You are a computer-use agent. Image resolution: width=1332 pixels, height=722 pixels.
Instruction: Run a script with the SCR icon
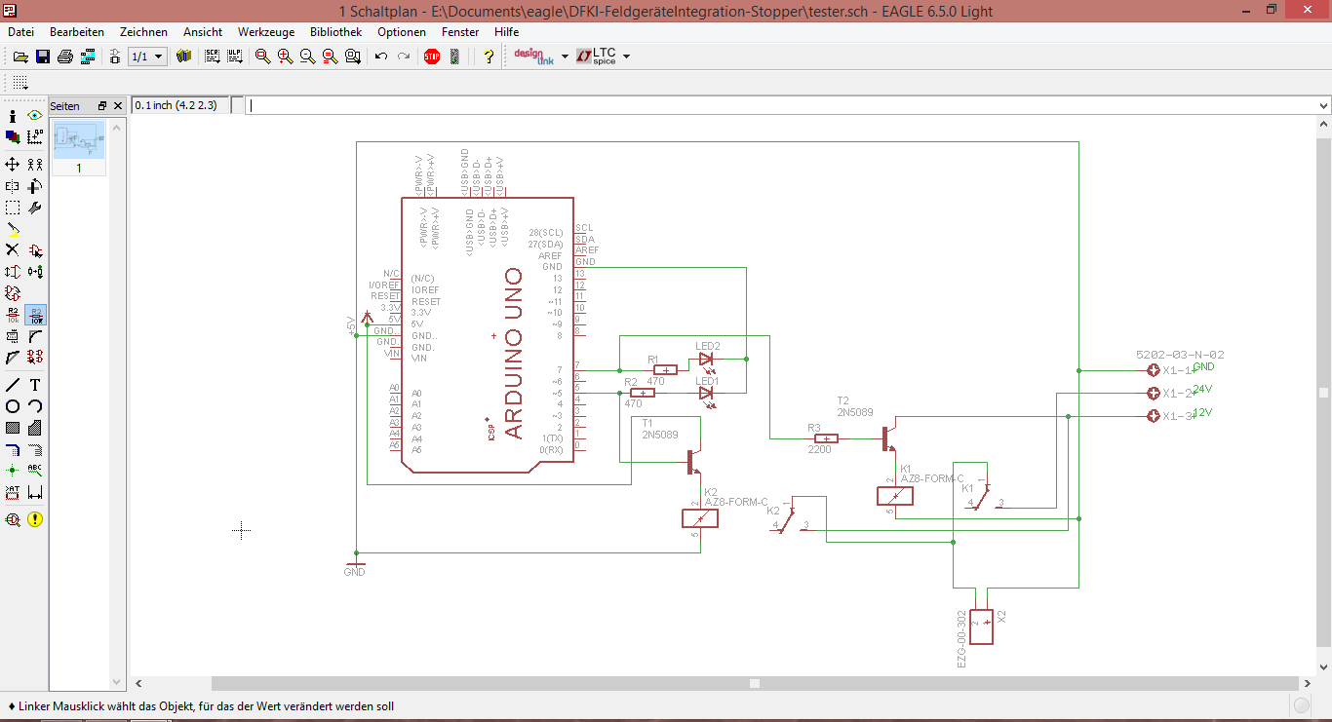213,57
